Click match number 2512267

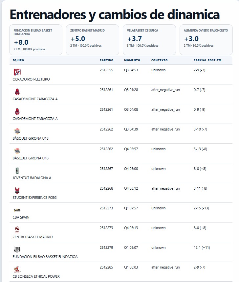(106, 169)
